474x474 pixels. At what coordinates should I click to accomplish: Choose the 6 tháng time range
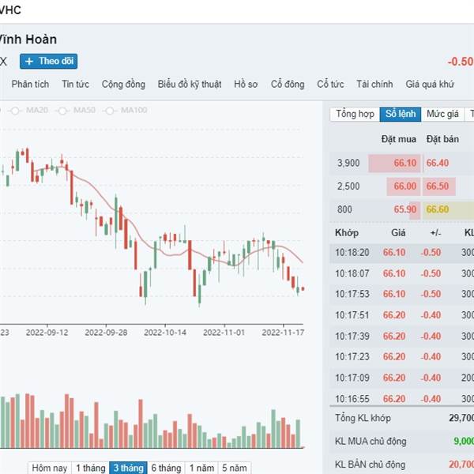coord(166,468)
